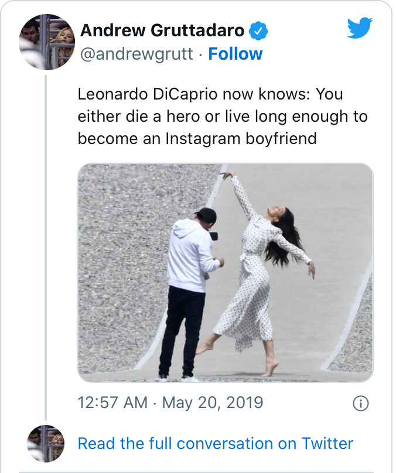This screenshot has height=473, width=396.
Task: Click the woman in polka dot dress
Action: 258,275
